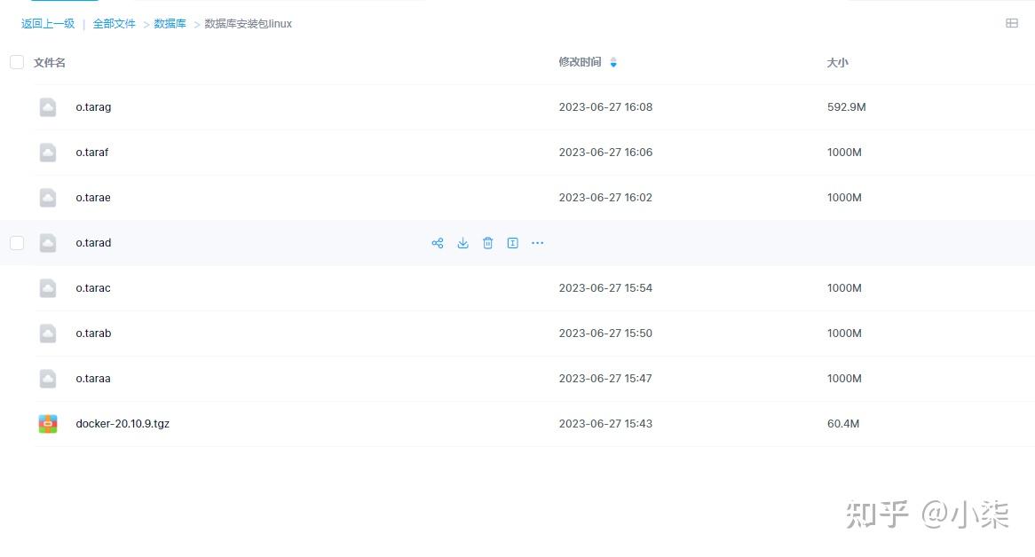Open file o.tarab
The height and width of the screenshot is (557, 1035).
93,333
